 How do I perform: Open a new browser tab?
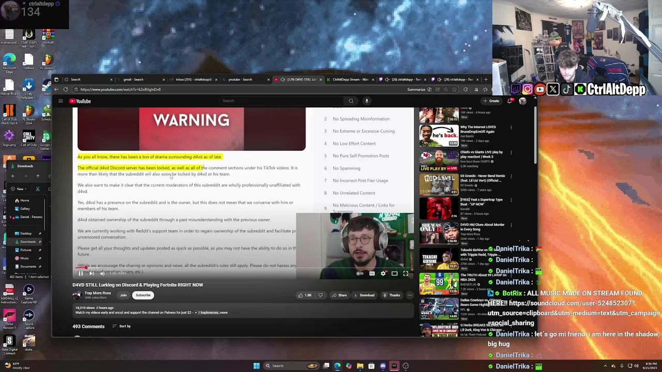point(486,80)
